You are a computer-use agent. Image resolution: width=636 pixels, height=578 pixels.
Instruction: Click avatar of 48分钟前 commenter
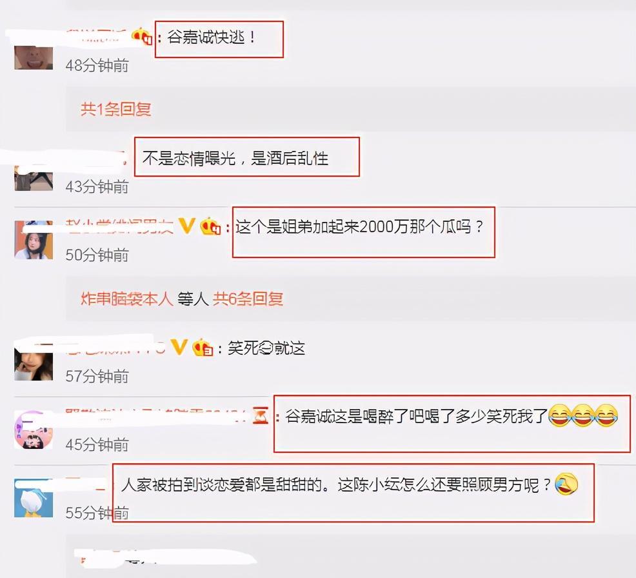coord(34,57)
